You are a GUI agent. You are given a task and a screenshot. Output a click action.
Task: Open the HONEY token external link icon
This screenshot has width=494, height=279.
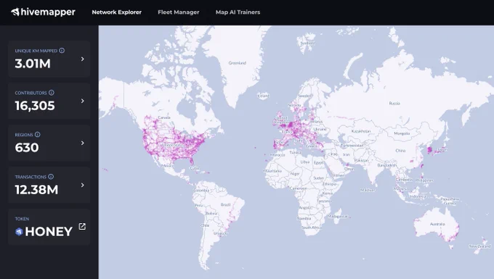pos(82,227)
